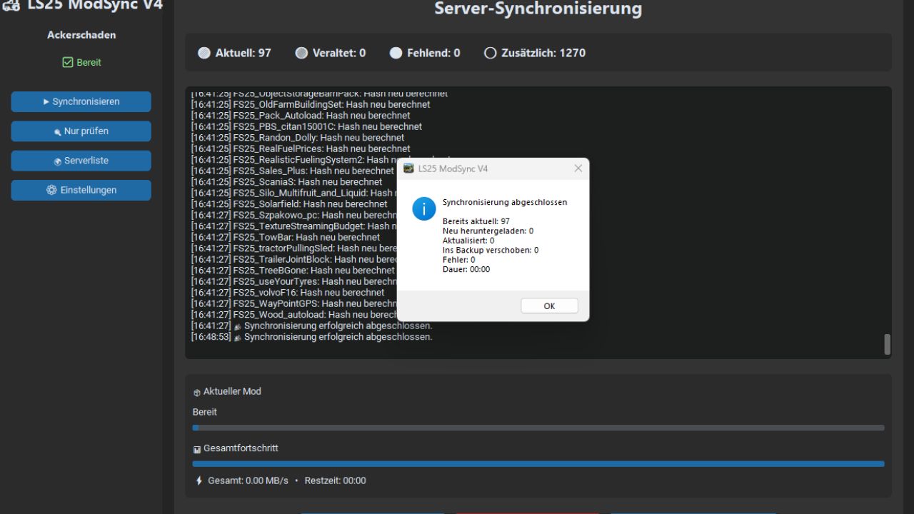Click the Restzeit: 00:00 status text

[336, 480]
